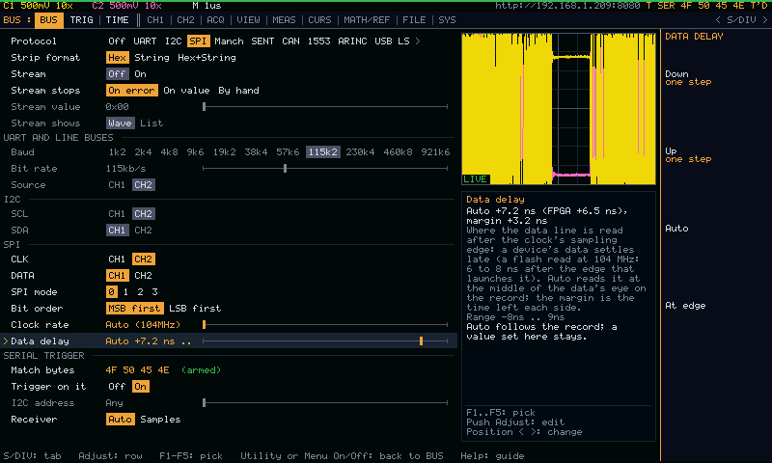Select Manch protocol

coord(229,41)
